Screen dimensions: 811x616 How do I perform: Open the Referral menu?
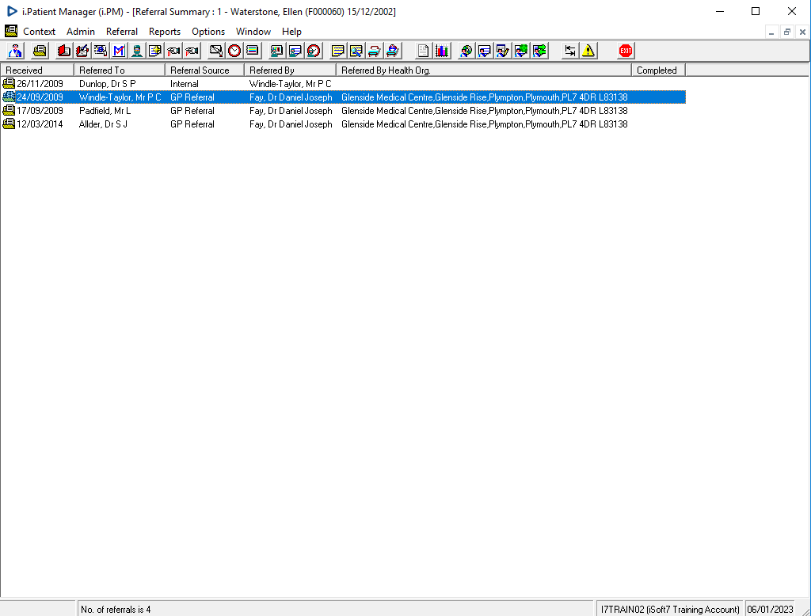click(121, 32)
